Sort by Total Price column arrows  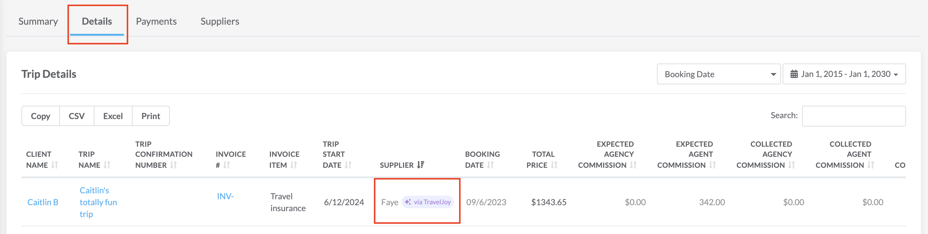point(554,165)
